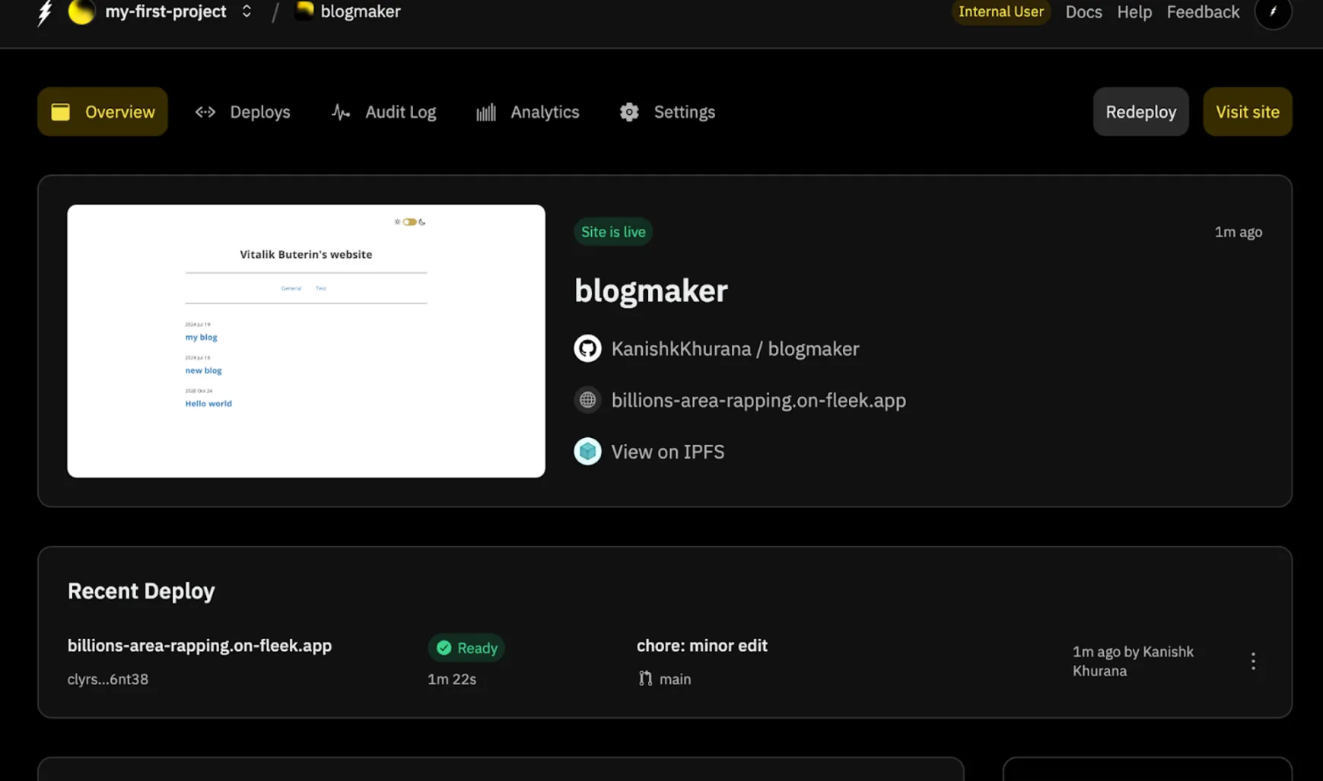Click the Visit site button
The height and width of the screenshot is (781, 1323).
1247,112
